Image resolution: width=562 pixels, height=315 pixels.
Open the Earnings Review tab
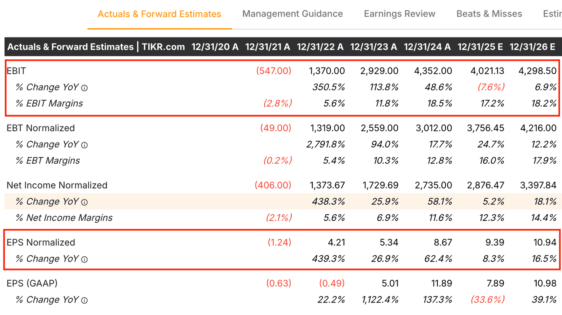399,14
